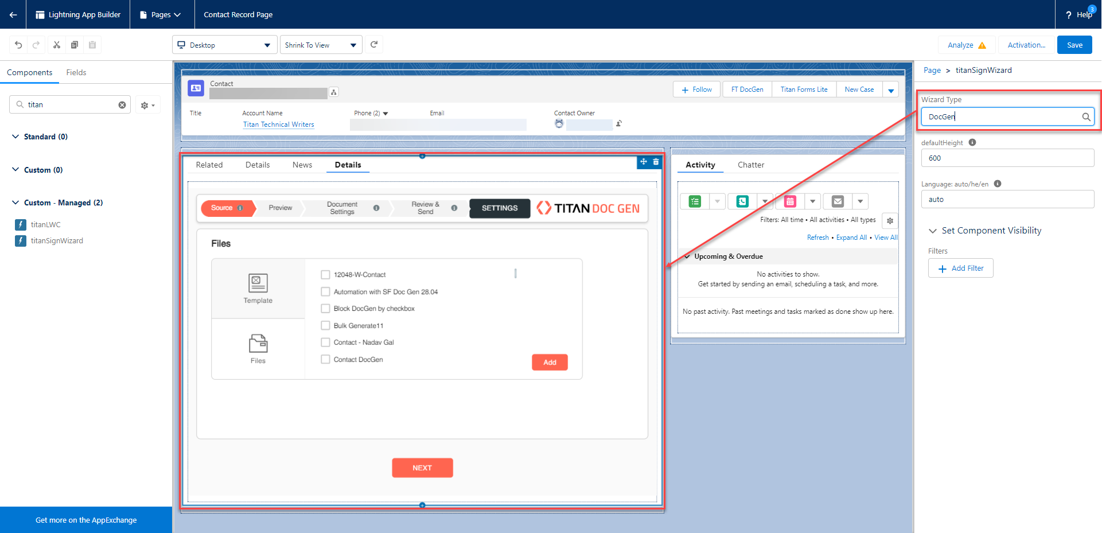Open the News tab
Viewport: 1102px width, 533px height.
302,165
